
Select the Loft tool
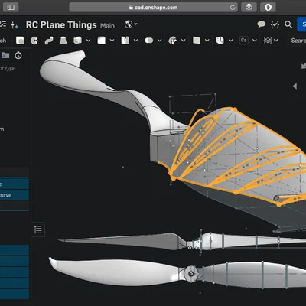coord(63,41)
